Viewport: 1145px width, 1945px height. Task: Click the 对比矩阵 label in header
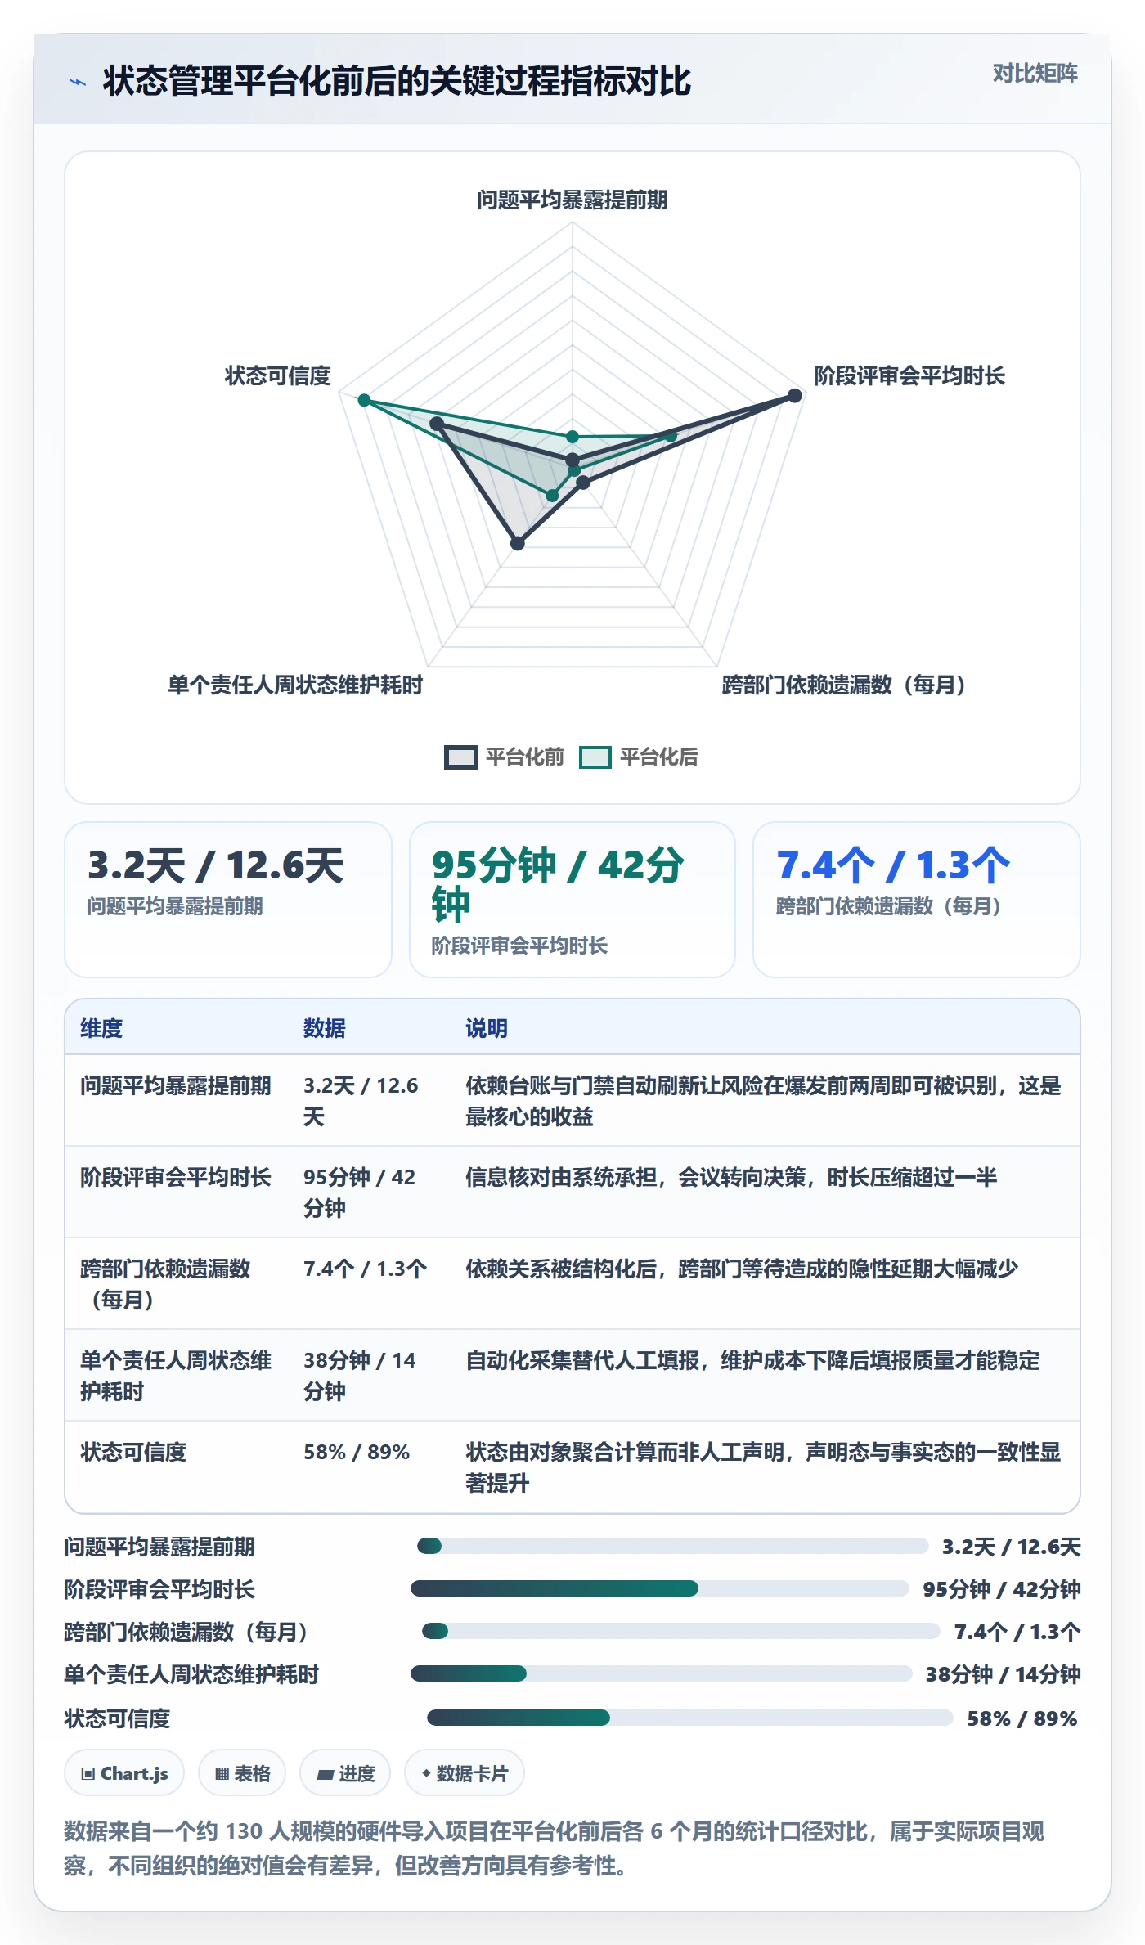tap(1035, 74)
